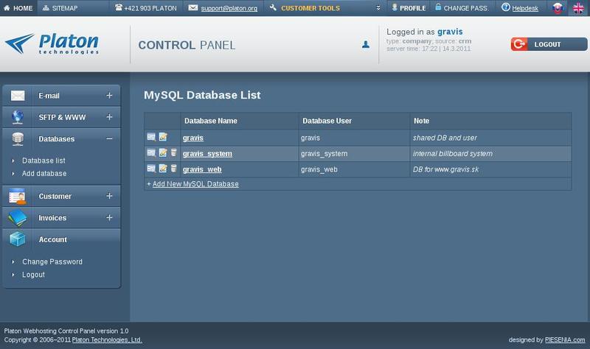Click the Database User column header

click(327, 121)
